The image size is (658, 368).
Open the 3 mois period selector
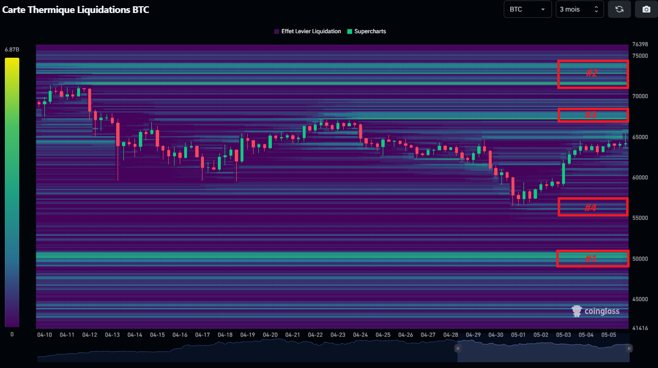(x=579, y=9)
